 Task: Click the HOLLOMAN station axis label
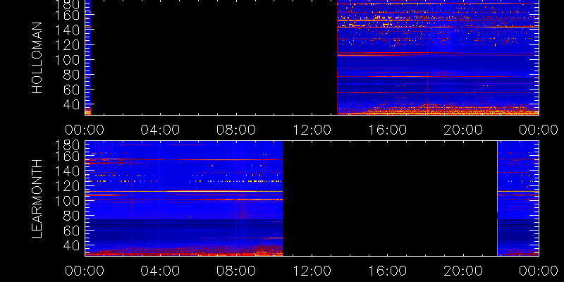click(37, 58)
